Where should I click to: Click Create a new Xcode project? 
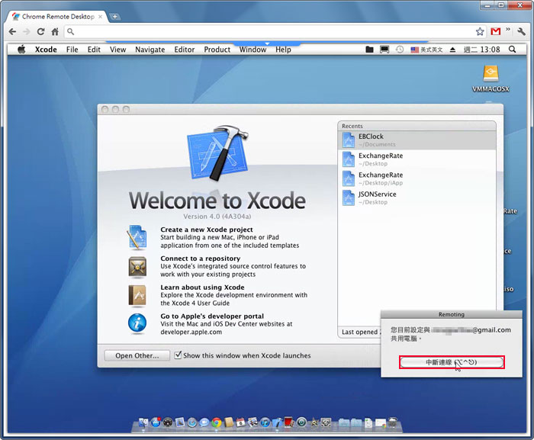(x=207, y=230)
